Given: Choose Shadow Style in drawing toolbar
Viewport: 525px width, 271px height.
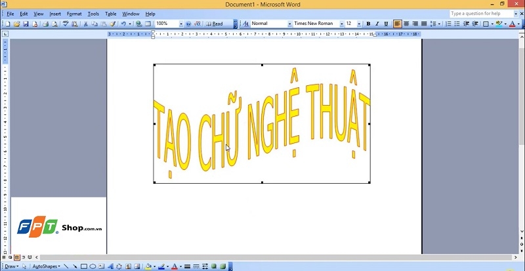Looking at the screenshot, I should click(214, 266).
